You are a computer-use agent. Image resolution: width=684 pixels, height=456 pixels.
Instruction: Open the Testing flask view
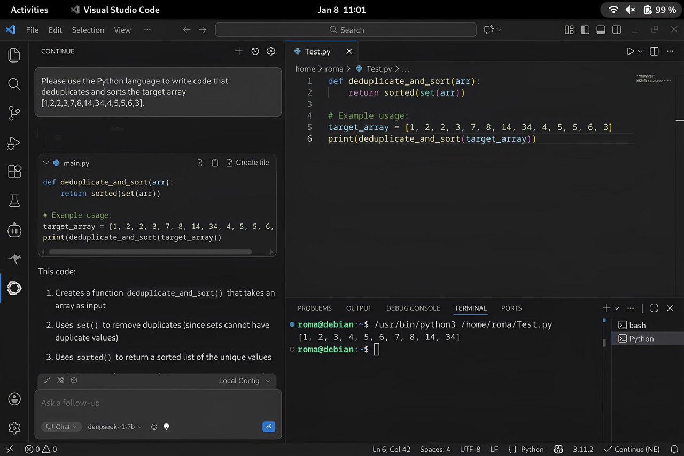click(x=14, y=200)
